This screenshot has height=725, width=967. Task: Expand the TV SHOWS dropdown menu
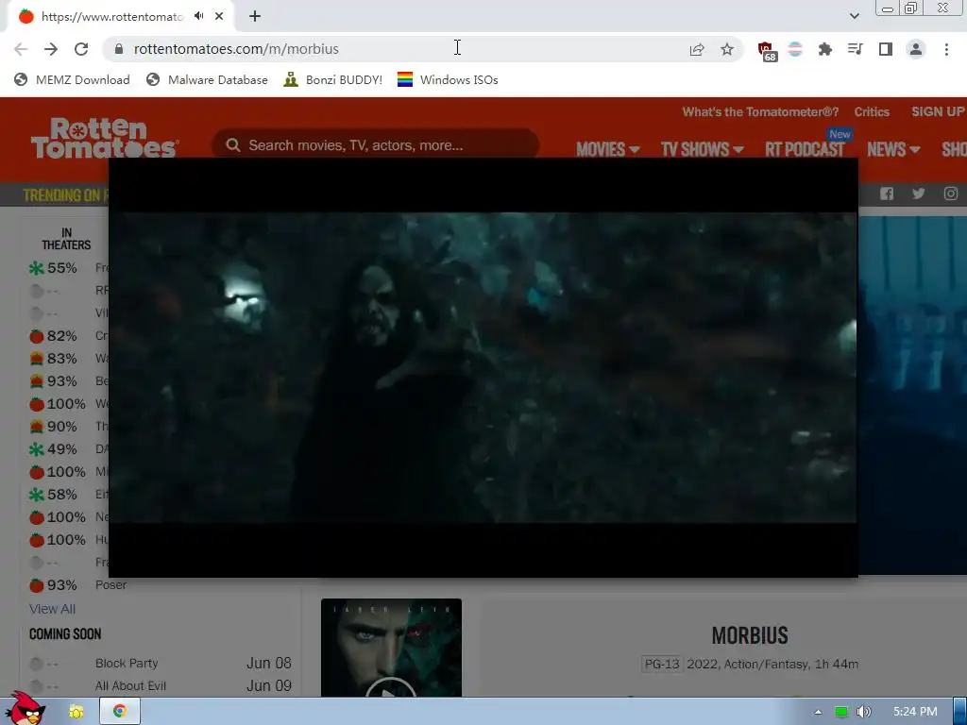pyautogui.click(x=702, y=149)
